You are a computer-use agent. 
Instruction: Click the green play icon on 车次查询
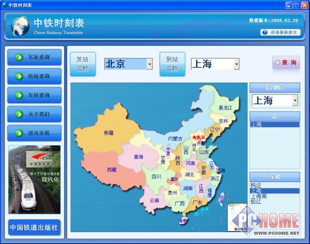coord(19,57)
